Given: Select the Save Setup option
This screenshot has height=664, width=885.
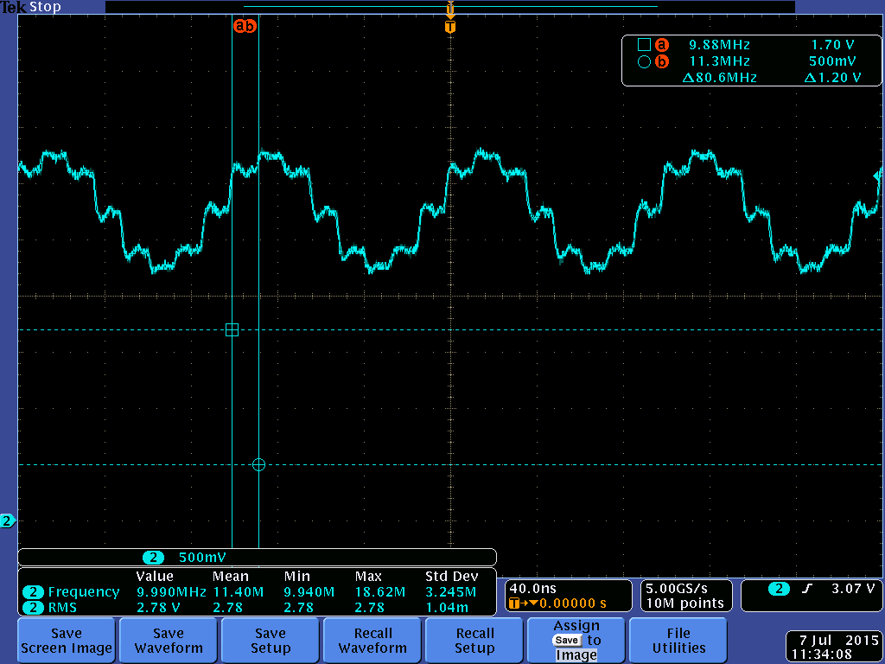Looking at the screenshot, I should click(271, 641).
